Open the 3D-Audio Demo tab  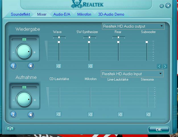pyautogui.click(x=111, y=14)
